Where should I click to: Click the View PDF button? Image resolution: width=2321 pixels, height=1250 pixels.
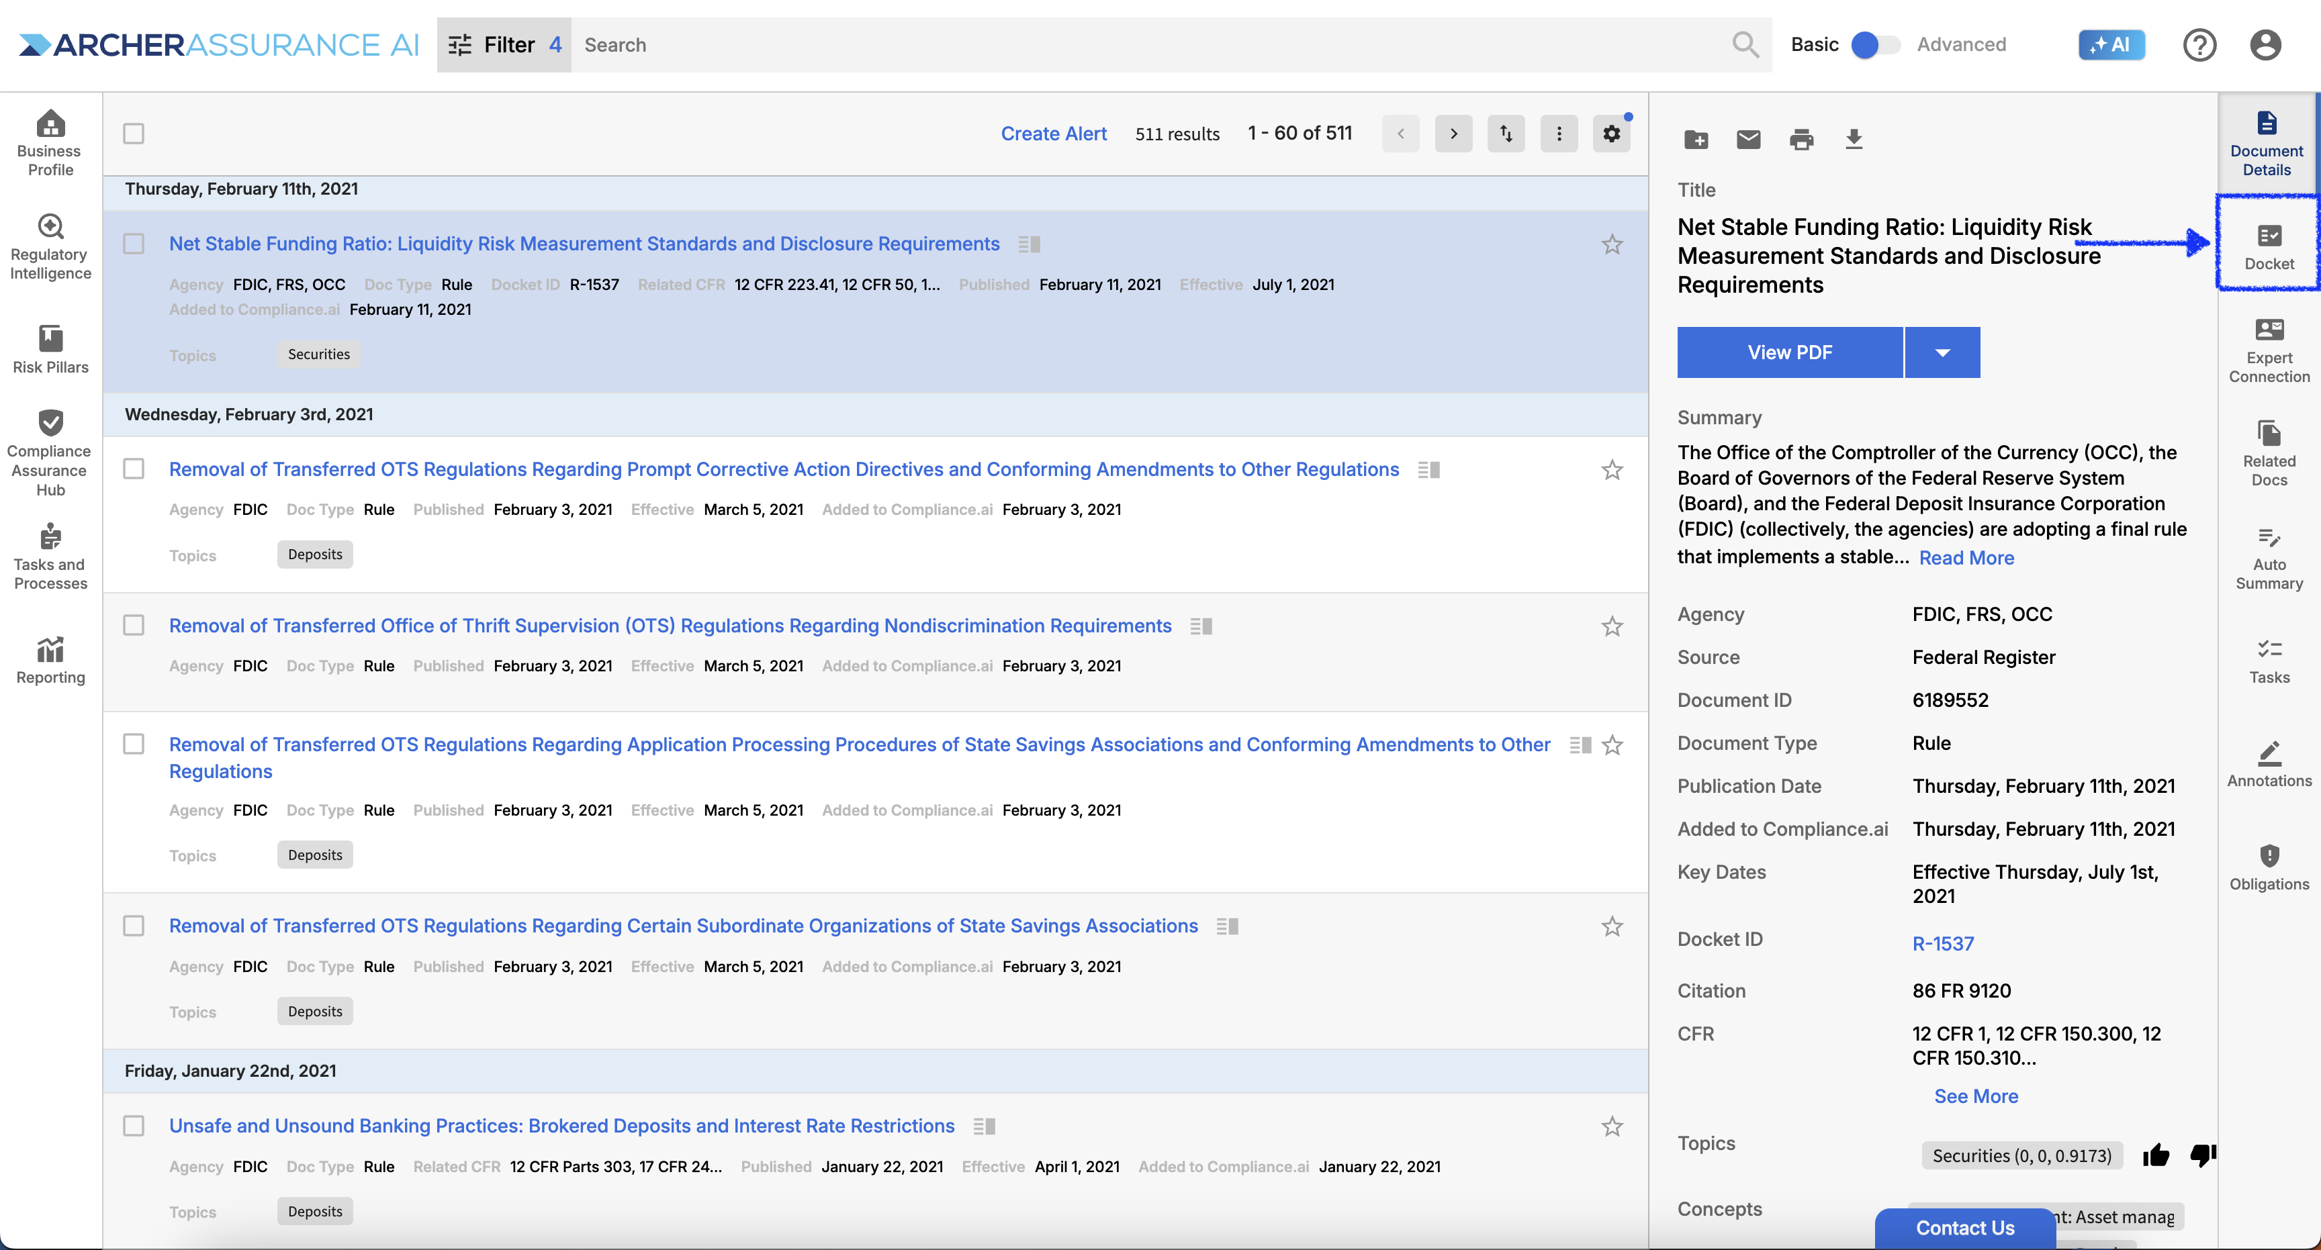(x=1789, y=352)
